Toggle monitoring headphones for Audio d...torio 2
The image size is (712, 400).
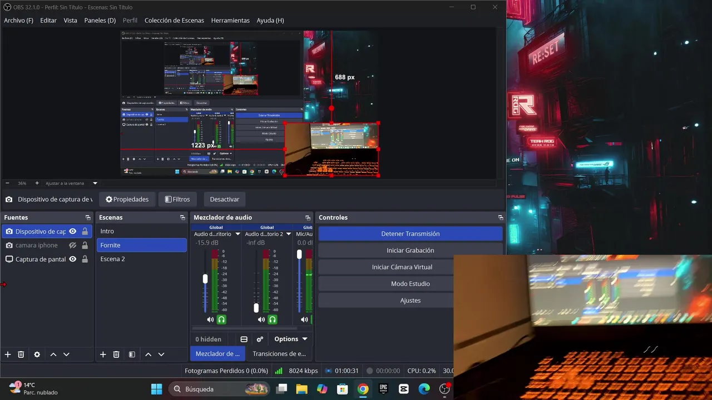pos(273,319)
